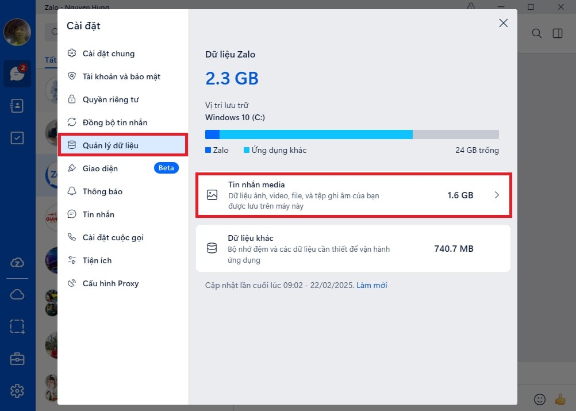This screenshot has width=576, height=411.
Task: Open Tiện ích utilities section
Action: point(122,260)
